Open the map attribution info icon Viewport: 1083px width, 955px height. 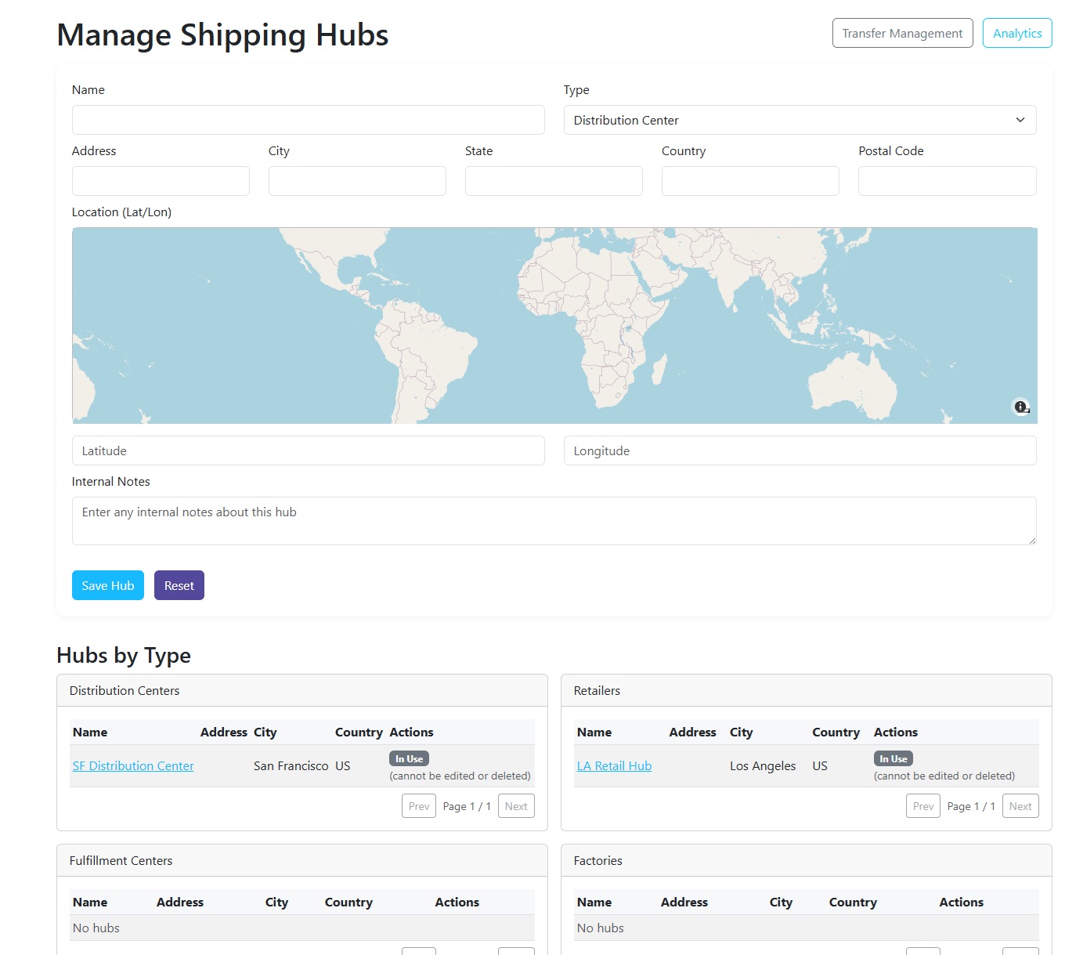(x=1021, y=407)
